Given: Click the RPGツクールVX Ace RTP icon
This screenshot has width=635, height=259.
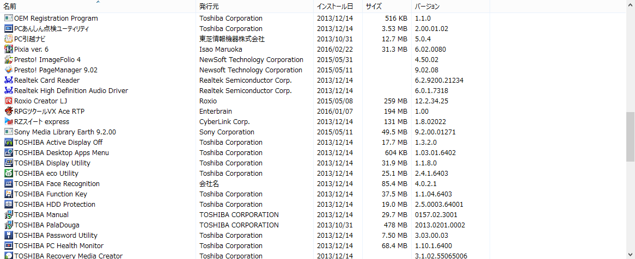Looking at the screenshot, I should click(x=8, y=111).
